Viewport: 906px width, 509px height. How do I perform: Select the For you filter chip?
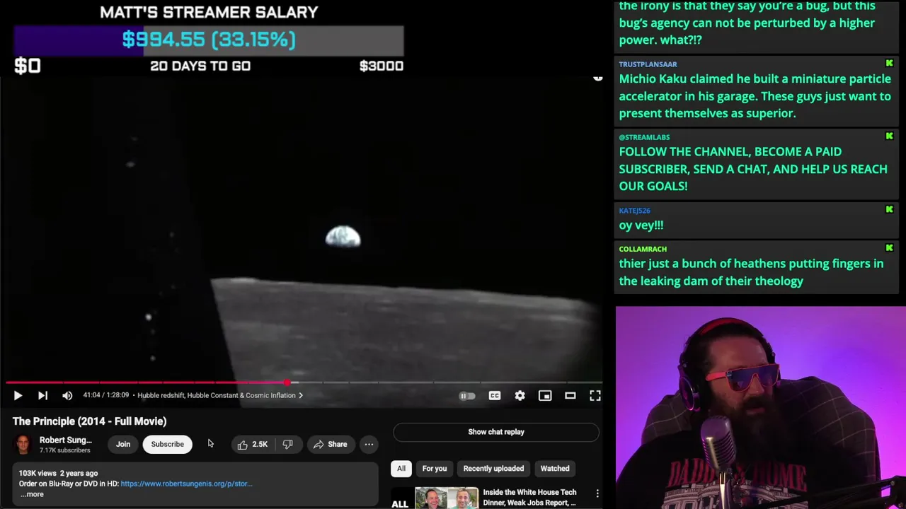[x=435, y=469]
